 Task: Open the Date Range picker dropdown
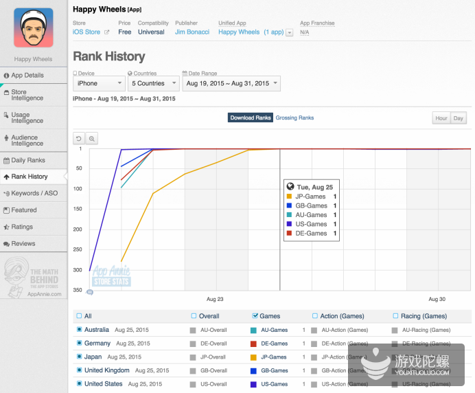tap(231, 84)
